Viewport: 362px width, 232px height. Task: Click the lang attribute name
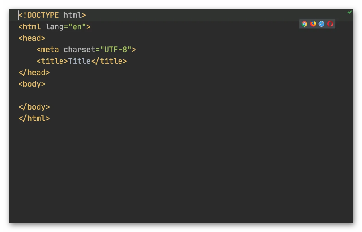click(54, 27)
